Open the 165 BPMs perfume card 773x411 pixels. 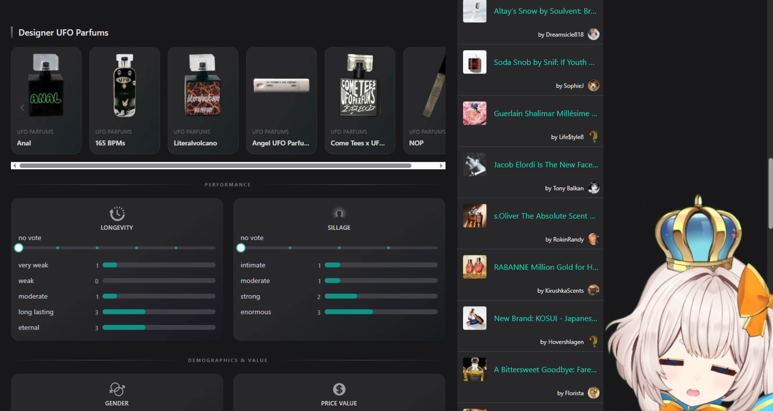coord(125,100)
